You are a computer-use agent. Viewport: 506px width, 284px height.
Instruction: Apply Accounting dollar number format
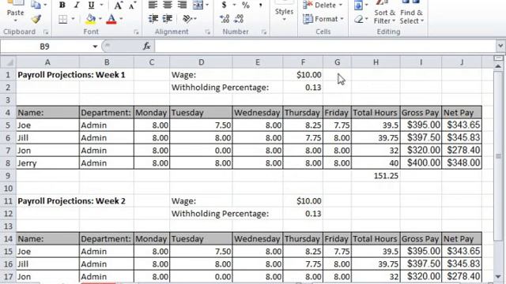point(224,5)
